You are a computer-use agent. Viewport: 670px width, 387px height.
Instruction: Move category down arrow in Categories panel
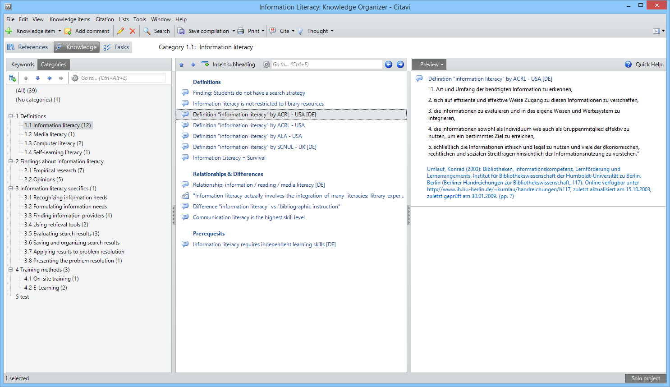tap(38, 78)
